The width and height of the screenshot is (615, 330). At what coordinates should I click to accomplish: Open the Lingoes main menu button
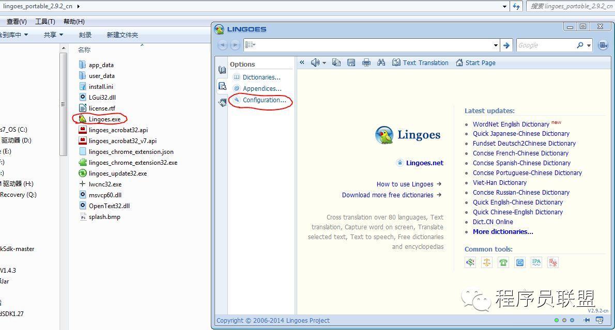point(603,45)
